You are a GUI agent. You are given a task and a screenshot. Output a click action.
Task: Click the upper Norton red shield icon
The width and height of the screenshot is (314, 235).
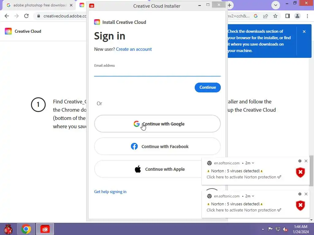301,173
